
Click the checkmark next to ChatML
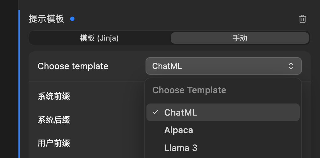click(x=155, y=112)
